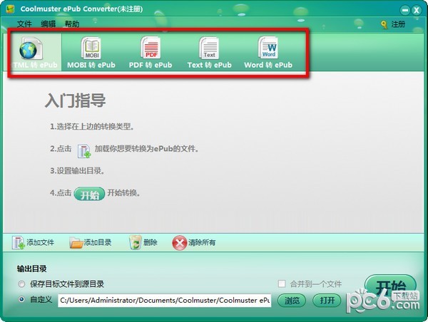Enable the merge into one file checkbox
The width and height of the screenshot is (428, 322).
pos(282,284)
